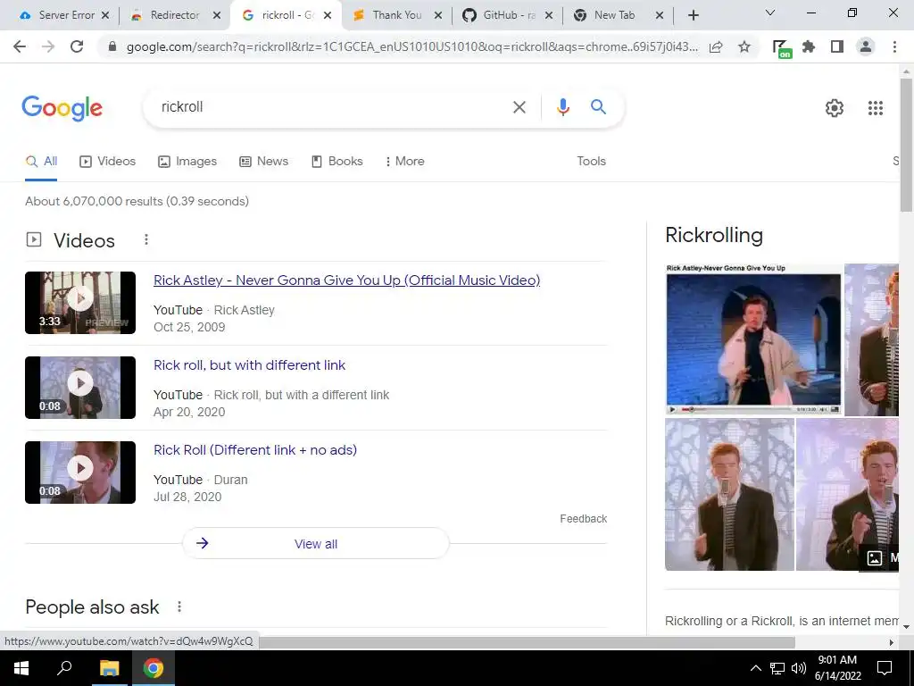Go back using the browser back arrow
This screenshot has width=914, height=686.
pos(20,46)
